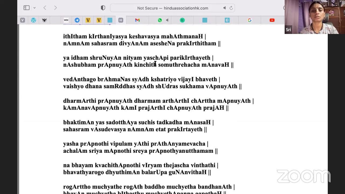Switch to the Gmail tab
345x194 pixels.
point(137,20)
